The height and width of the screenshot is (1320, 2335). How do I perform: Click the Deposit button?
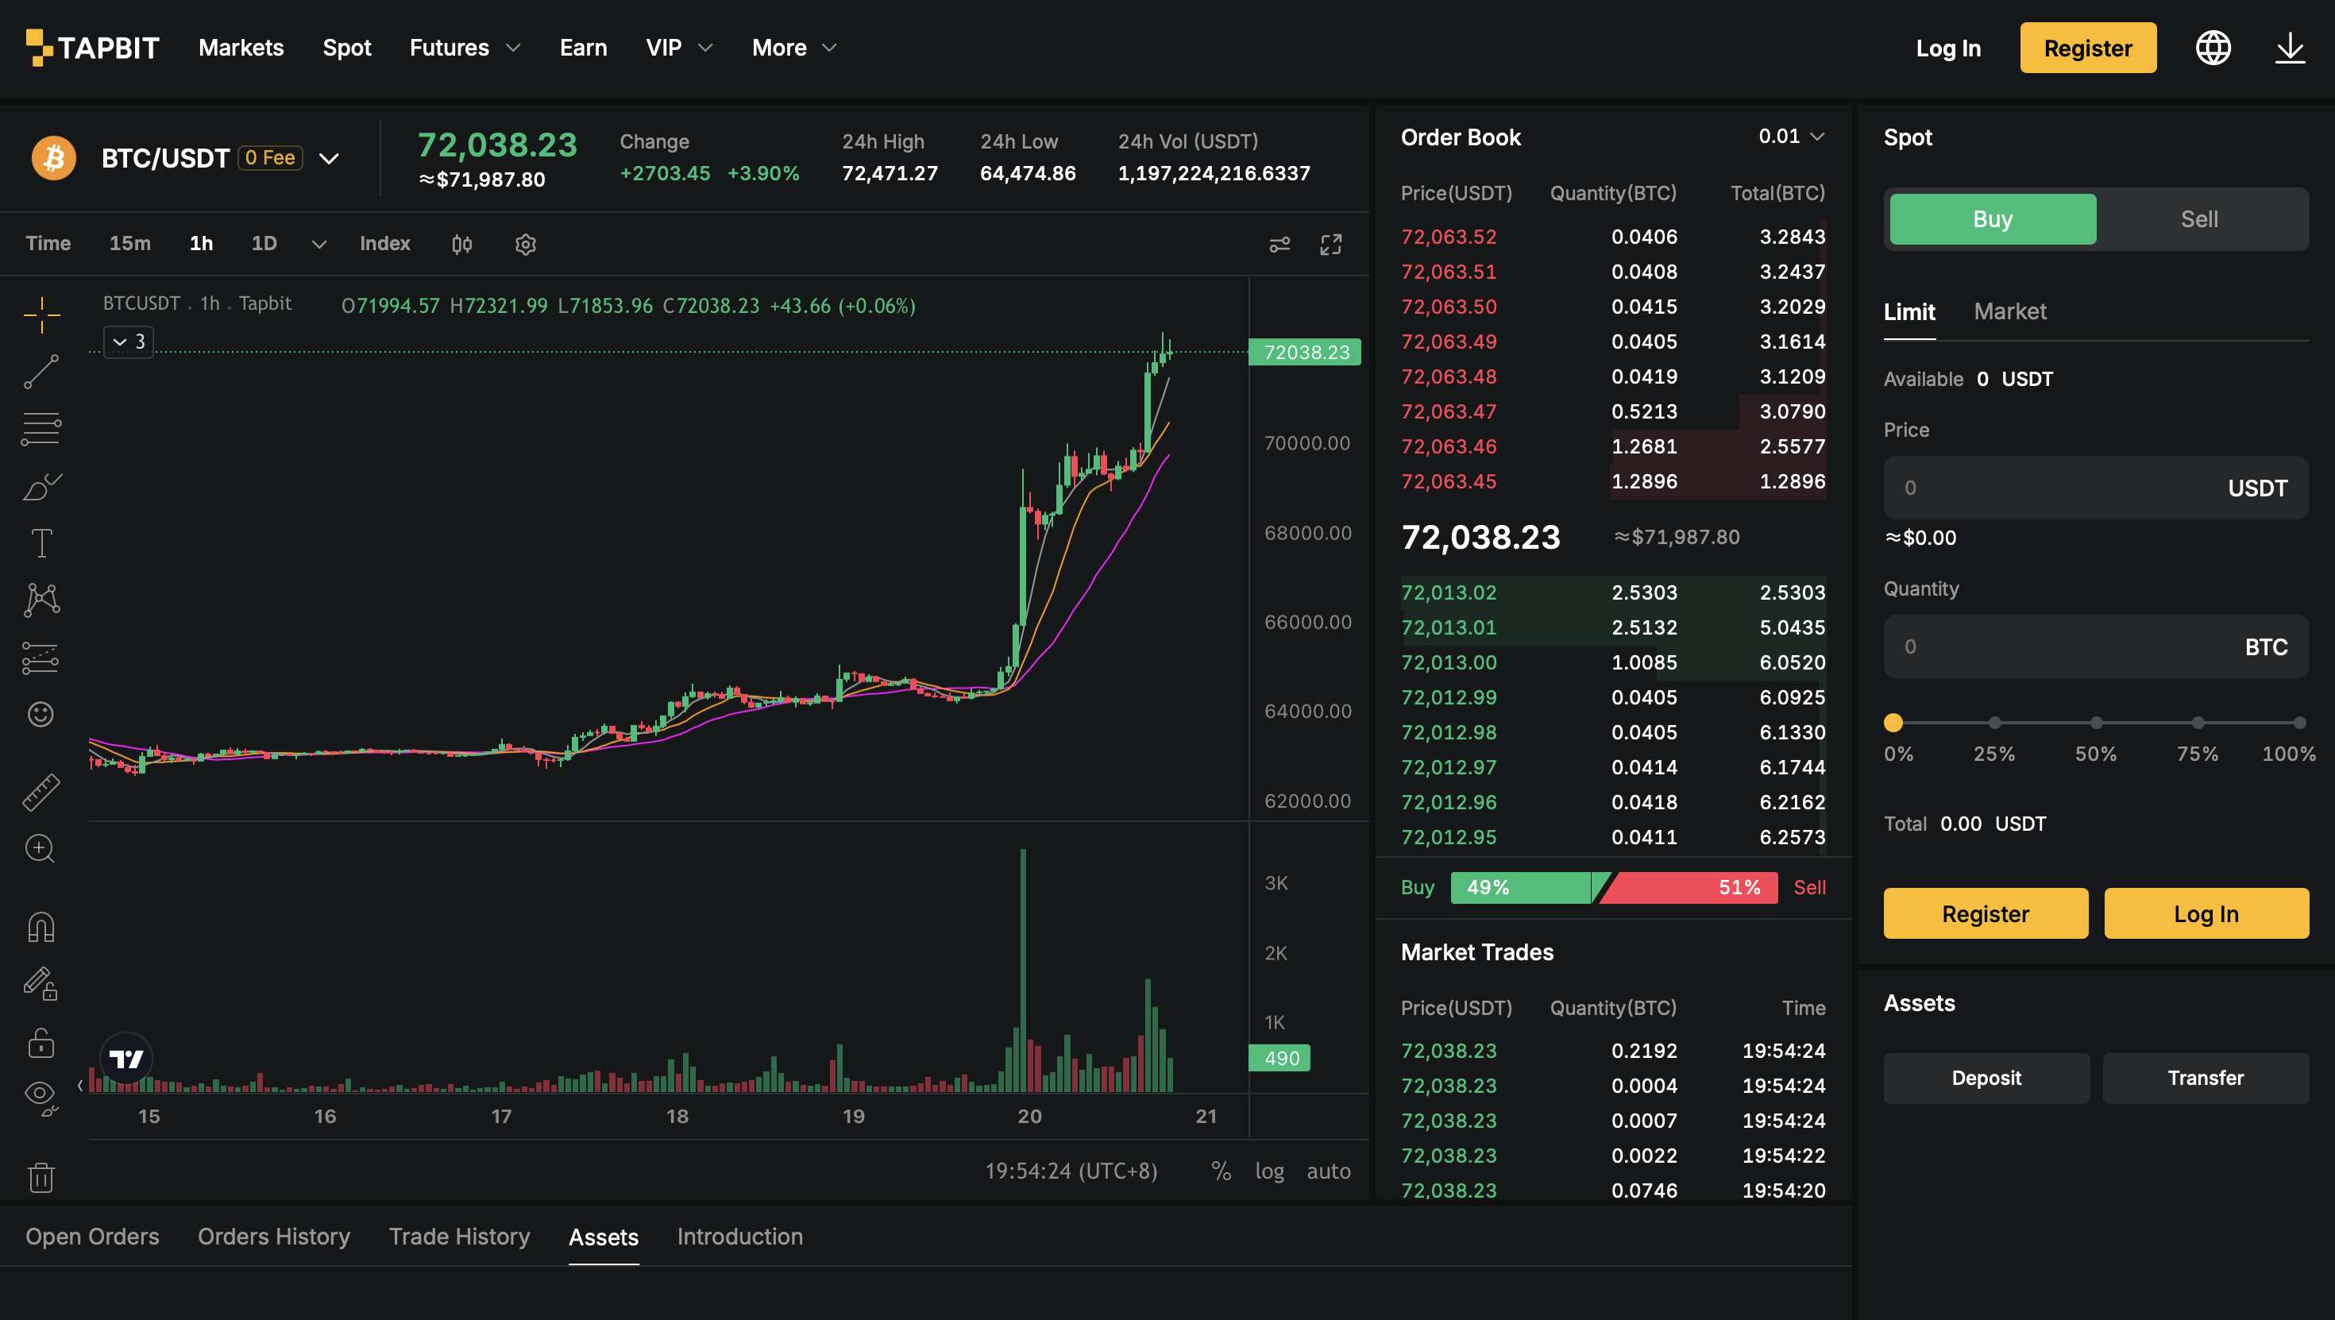(1986, 1078)
